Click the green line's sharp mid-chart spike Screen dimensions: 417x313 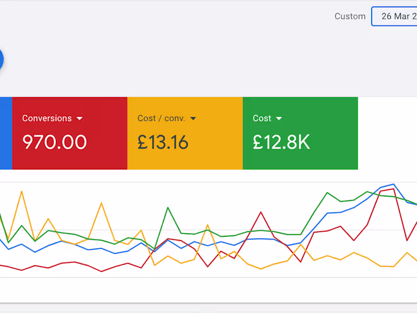168,208
